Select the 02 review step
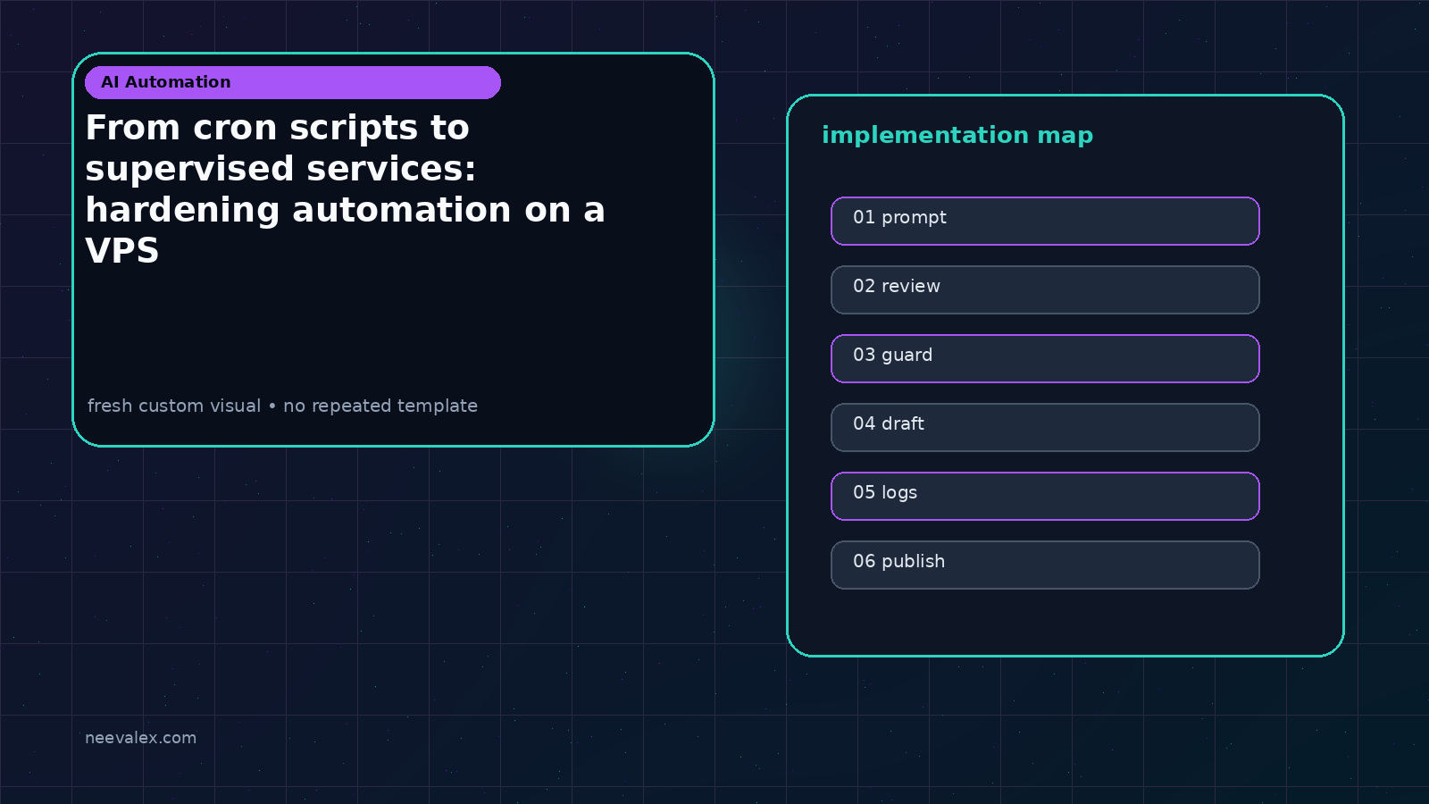 tap(1045, 289)
